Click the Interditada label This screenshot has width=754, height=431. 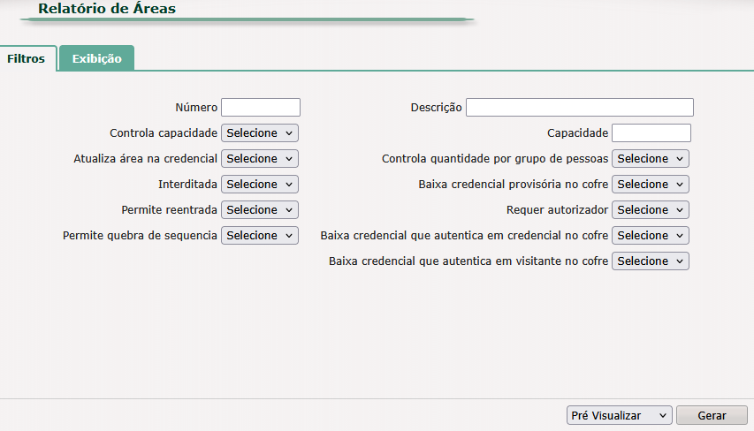pyautogui.click(x=187, y=185)
